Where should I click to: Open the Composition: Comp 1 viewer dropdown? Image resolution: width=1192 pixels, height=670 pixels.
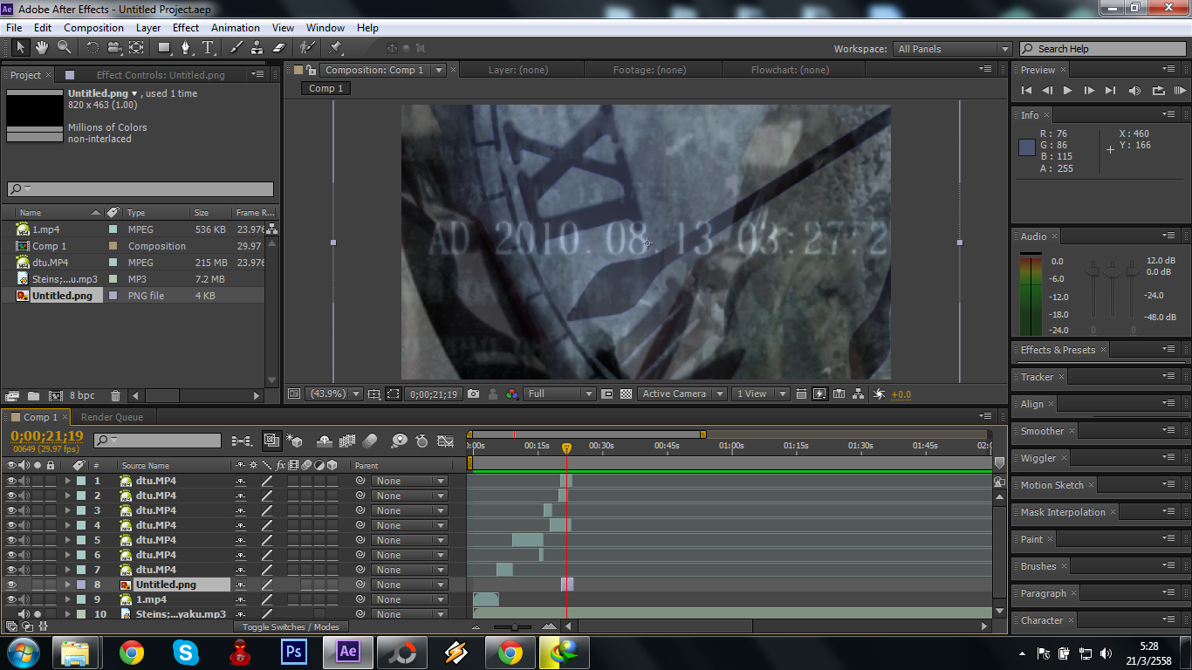coord(439,70)
